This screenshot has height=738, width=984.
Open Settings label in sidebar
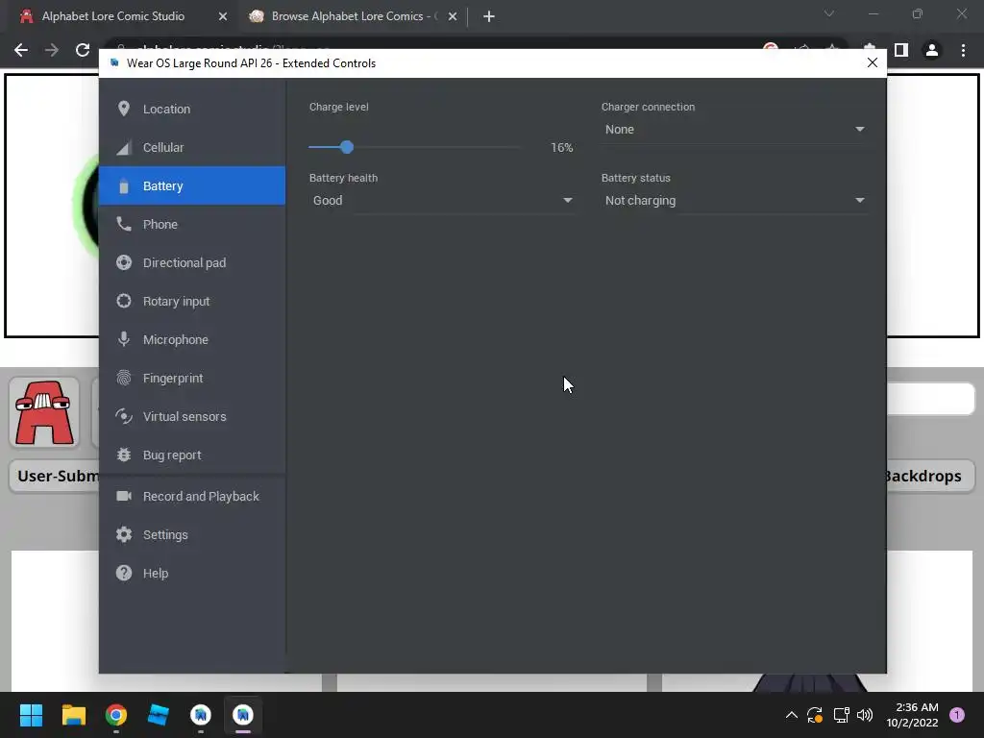[165, 534]
